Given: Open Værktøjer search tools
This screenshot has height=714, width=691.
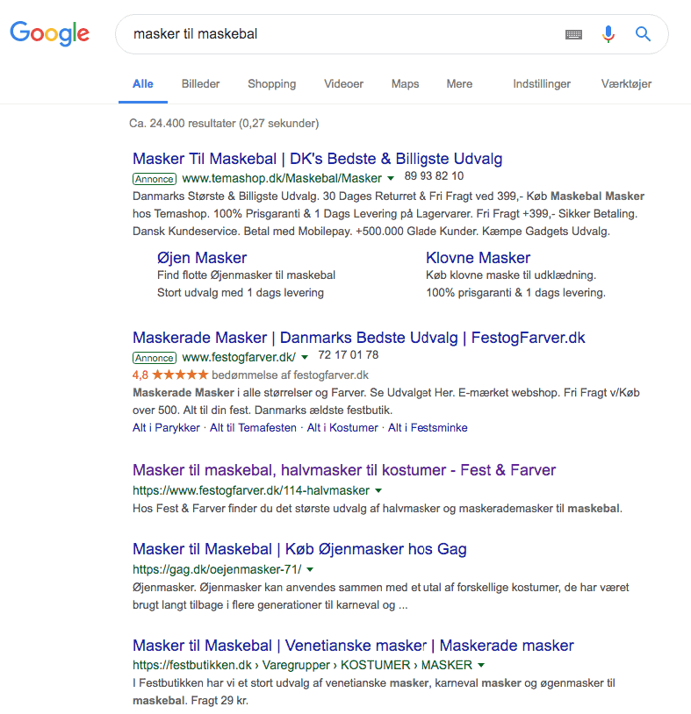Looking at the screenshot, I should coord(626,84).
